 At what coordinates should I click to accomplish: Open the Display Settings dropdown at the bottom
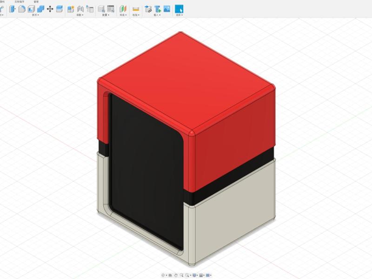[194, 275]
